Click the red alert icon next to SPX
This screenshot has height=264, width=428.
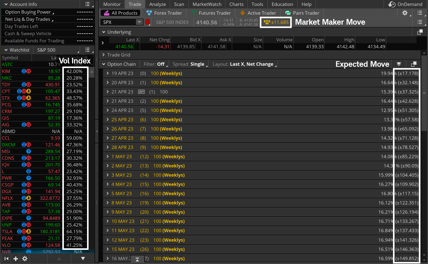pyautogui.click(x=148, y=22)
